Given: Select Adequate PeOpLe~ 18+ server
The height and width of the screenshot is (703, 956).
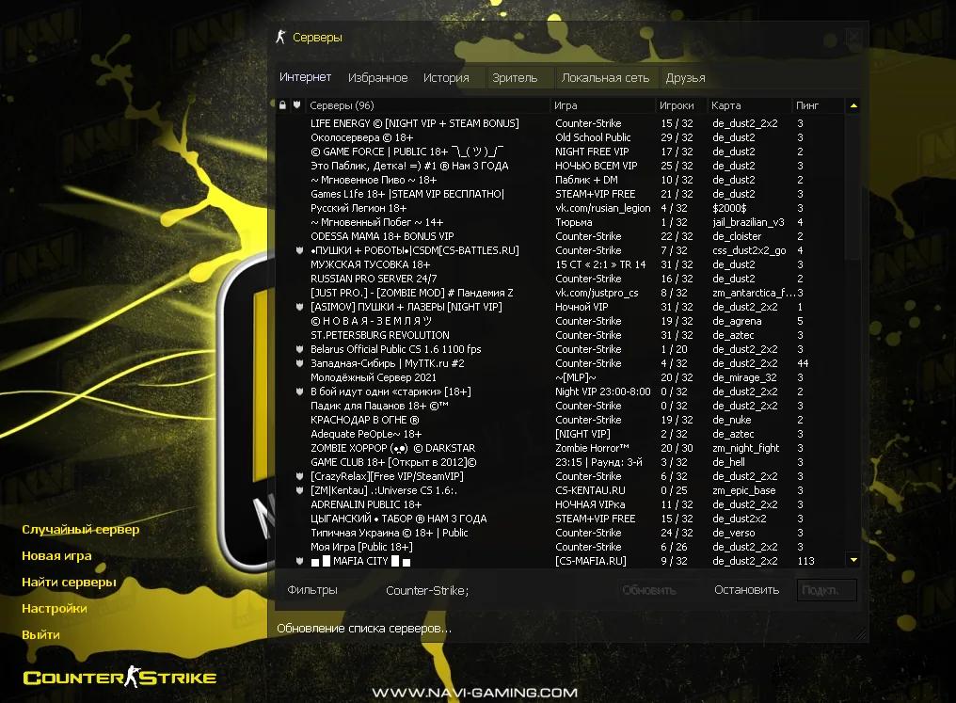Looking at the screenshot, I should 560,434.
